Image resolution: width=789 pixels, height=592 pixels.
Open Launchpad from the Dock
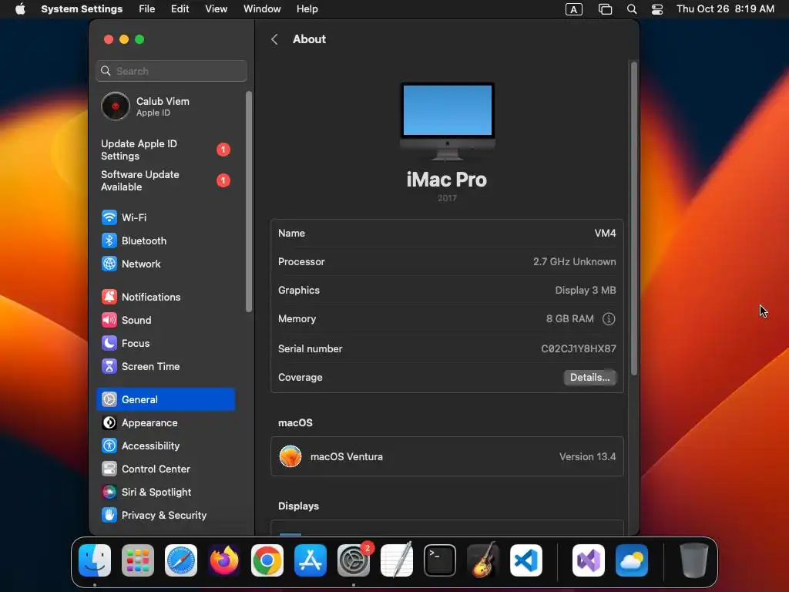click(x=138, y=560)
